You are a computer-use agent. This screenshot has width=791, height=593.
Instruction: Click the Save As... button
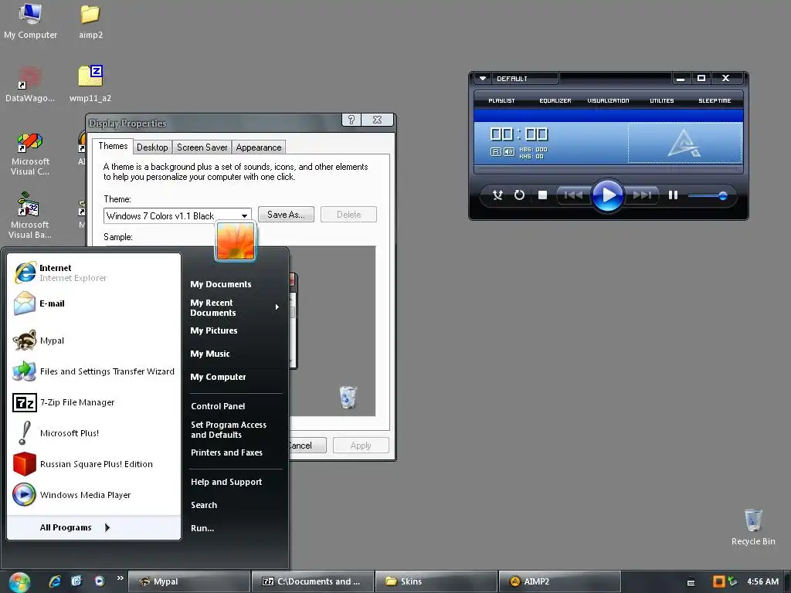click(286, 215)
